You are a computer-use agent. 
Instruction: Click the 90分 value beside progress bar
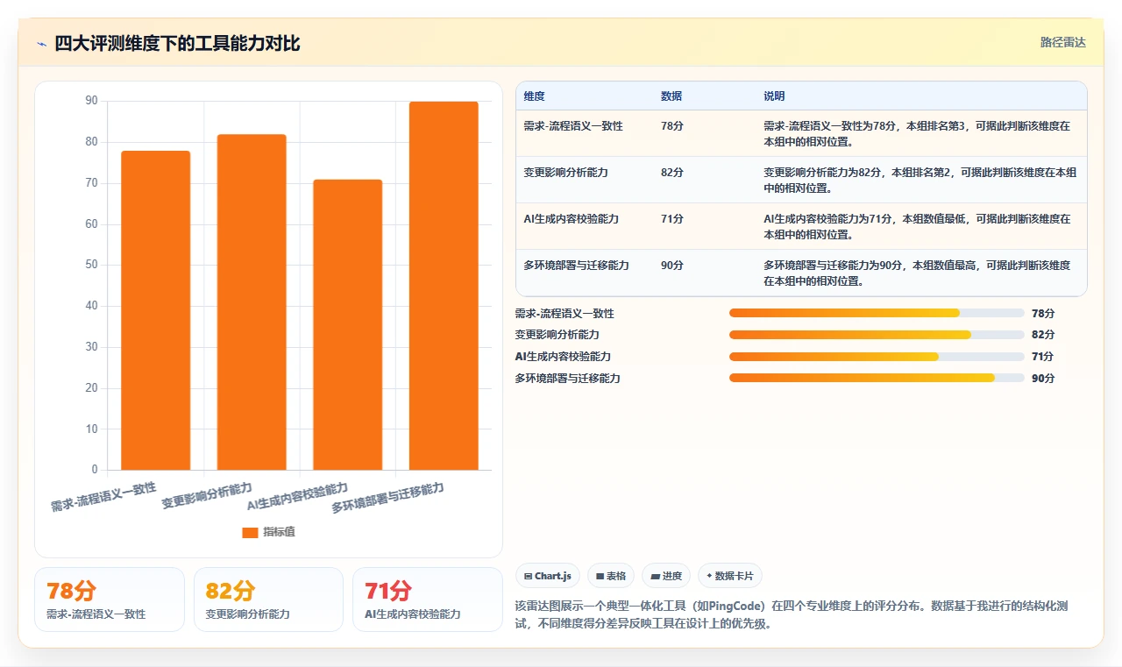click(x=1043, y=378)
